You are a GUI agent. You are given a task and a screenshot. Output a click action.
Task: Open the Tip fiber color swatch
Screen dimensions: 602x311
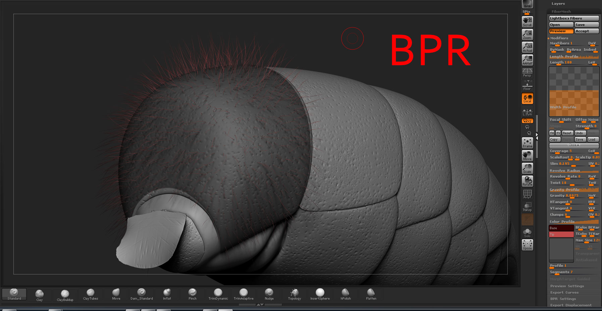(x=561, y=235)
